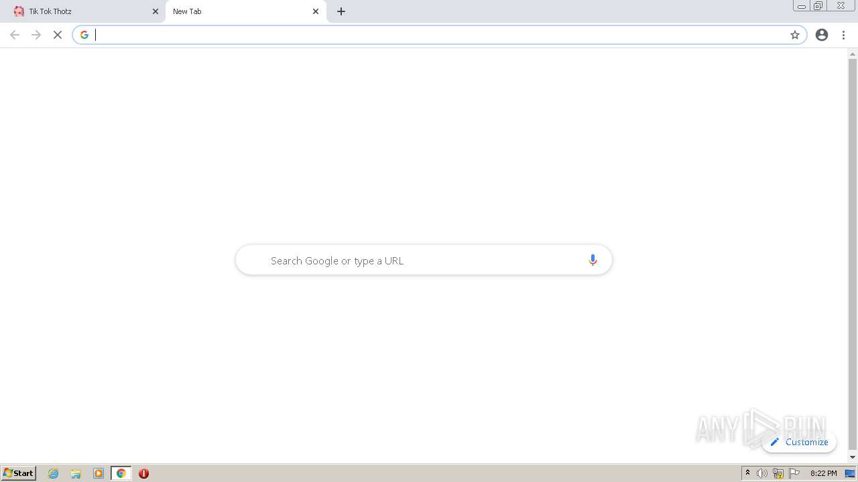Minimize the Chrome window

coord(801,5)
